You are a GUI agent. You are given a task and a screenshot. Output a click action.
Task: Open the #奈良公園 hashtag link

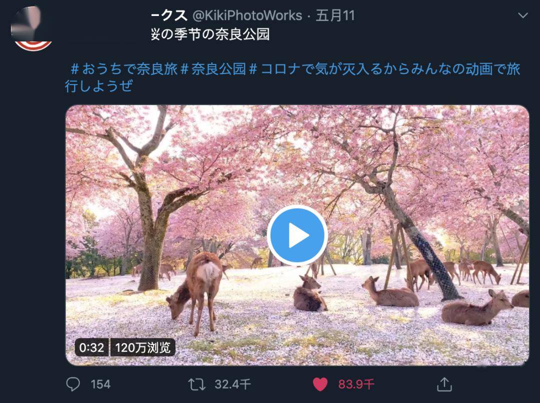coord(213,69)
